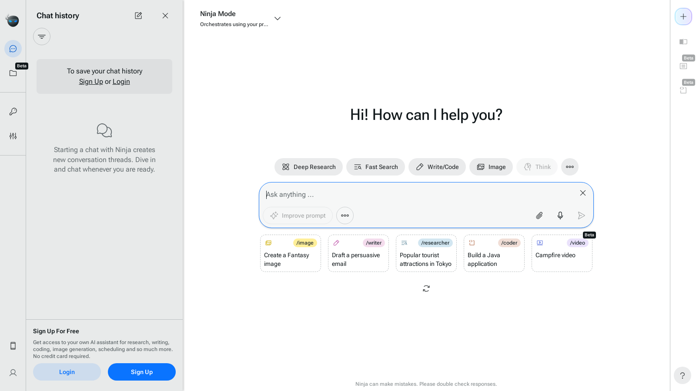Click the send arrow icon
The height and width of the screenshot is (391, 696).
click(x=581, y=215)
